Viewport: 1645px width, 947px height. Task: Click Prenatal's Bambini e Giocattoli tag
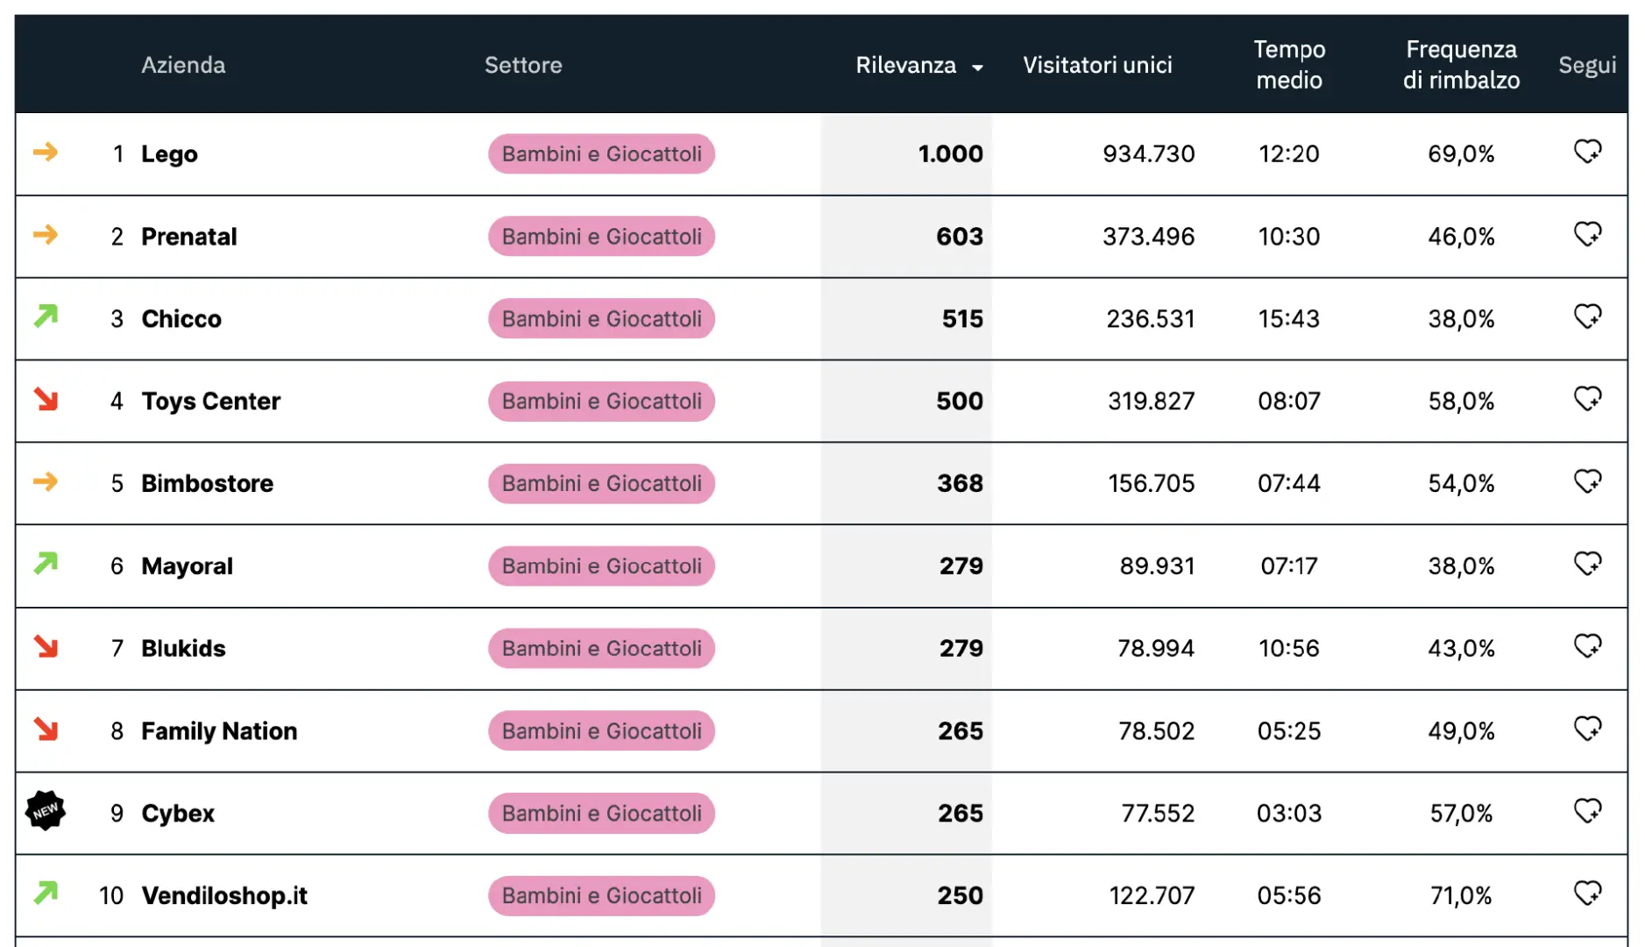601,237
